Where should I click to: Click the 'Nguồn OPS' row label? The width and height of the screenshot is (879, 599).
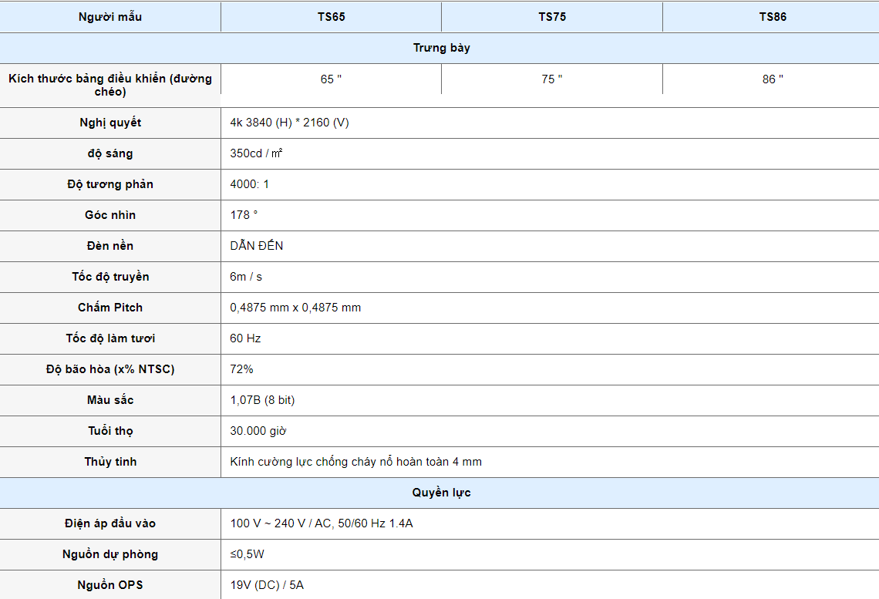110,585
